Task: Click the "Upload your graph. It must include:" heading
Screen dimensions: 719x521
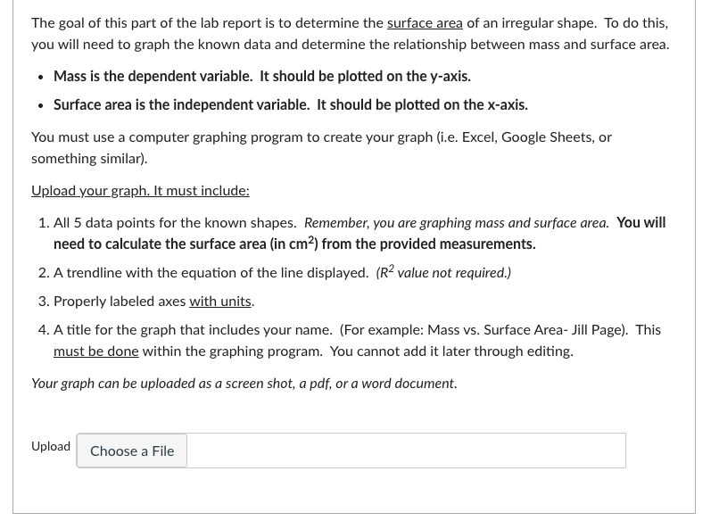Action: (x=139, y=190)
